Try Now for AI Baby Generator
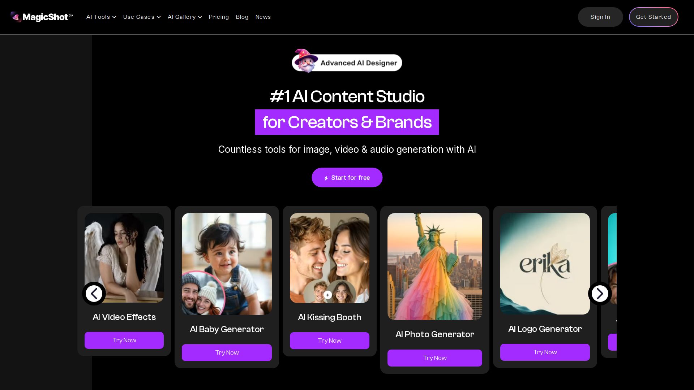Viewport: 694px width, 390px height. click(227, 352)
